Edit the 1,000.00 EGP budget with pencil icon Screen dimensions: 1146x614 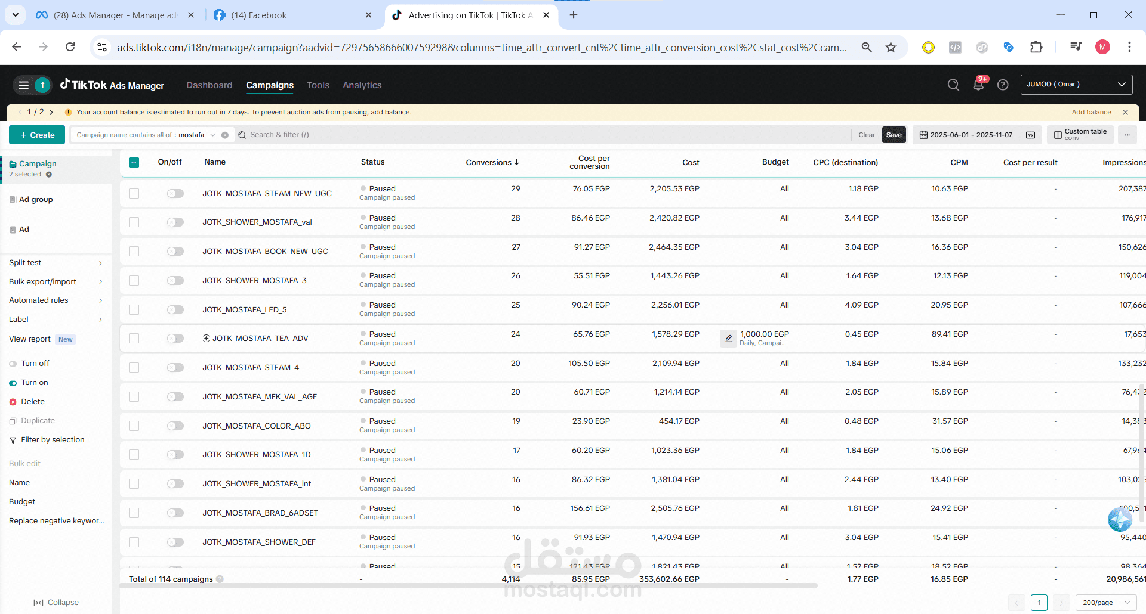(728, 339)
